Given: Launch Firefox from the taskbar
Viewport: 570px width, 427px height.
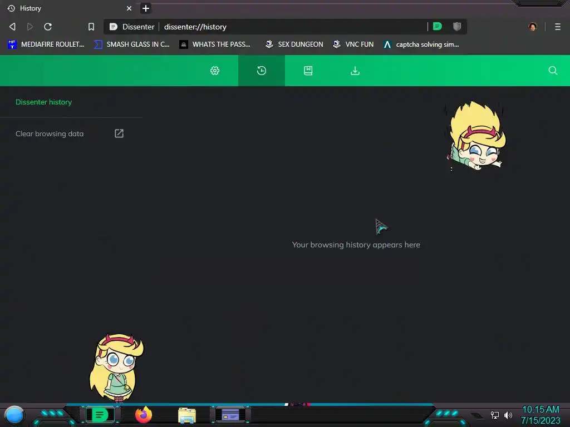Looking at the screenshot, I should pyautogui.click(x=144, y=415).
